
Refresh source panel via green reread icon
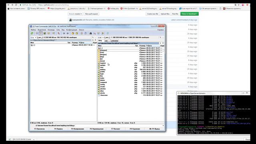pos(32,33)
